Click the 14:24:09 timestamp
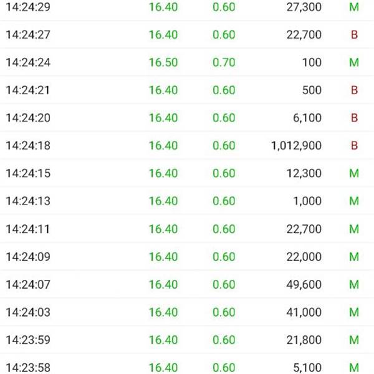This screenshot has height=374, width=374. point(28,257)
